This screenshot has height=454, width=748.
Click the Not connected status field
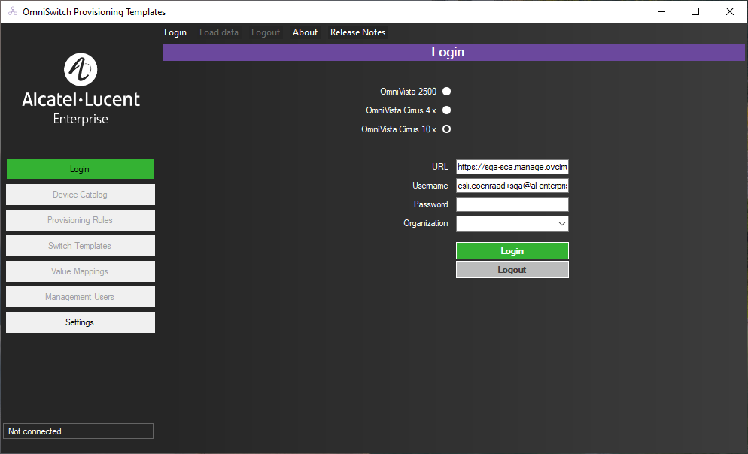pyautogui.click(x=78, y=431)
